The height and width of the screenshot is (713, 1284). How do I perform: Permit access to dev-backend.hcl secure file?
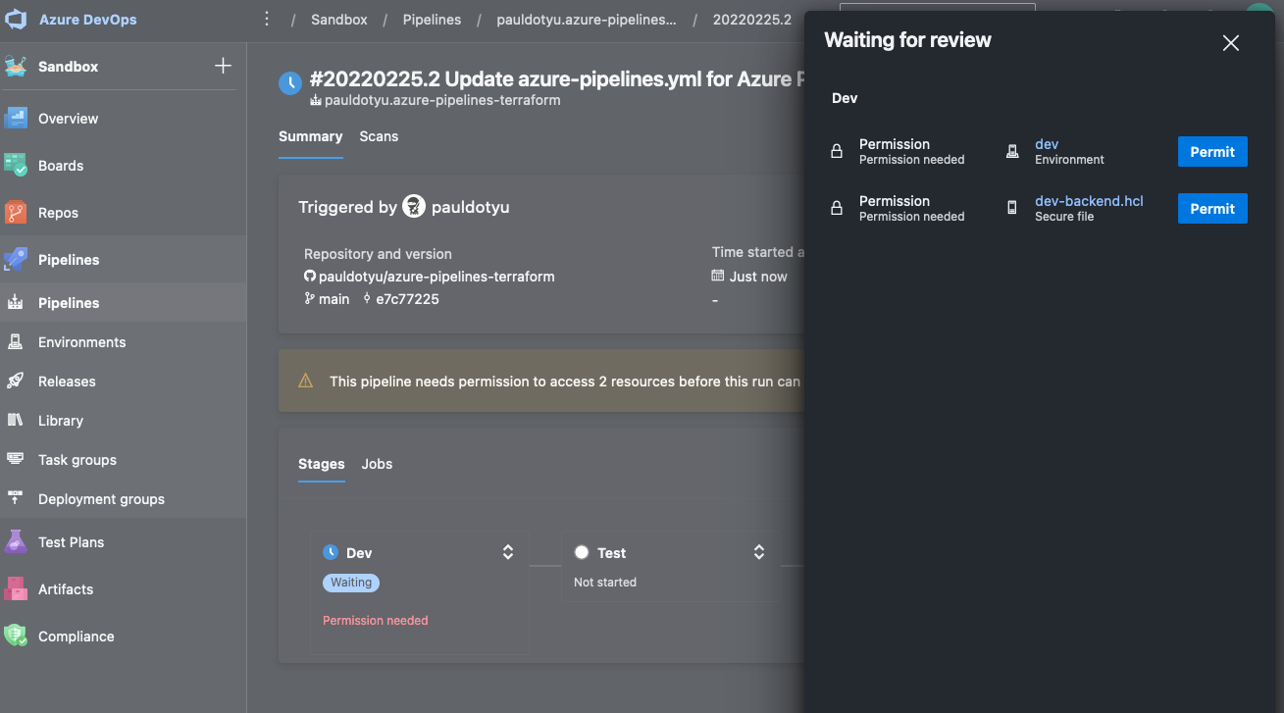[x=1211, y=209]
